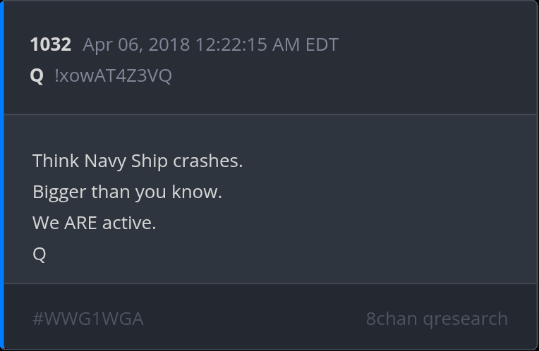This screenshot has height=351, width=539.
Task: Click the word 'crashes.' in first line
Action: pos(207,161)
